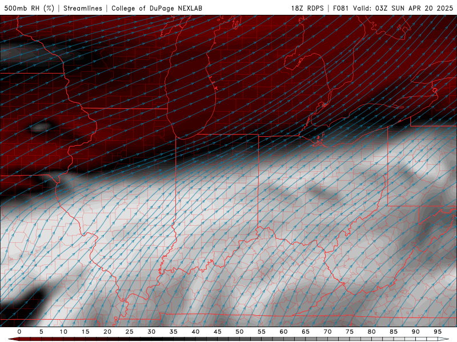Click the "Valid: 03Z SUN APR 20 2025" text
457x342 pixels.
(x=403, y=8)
